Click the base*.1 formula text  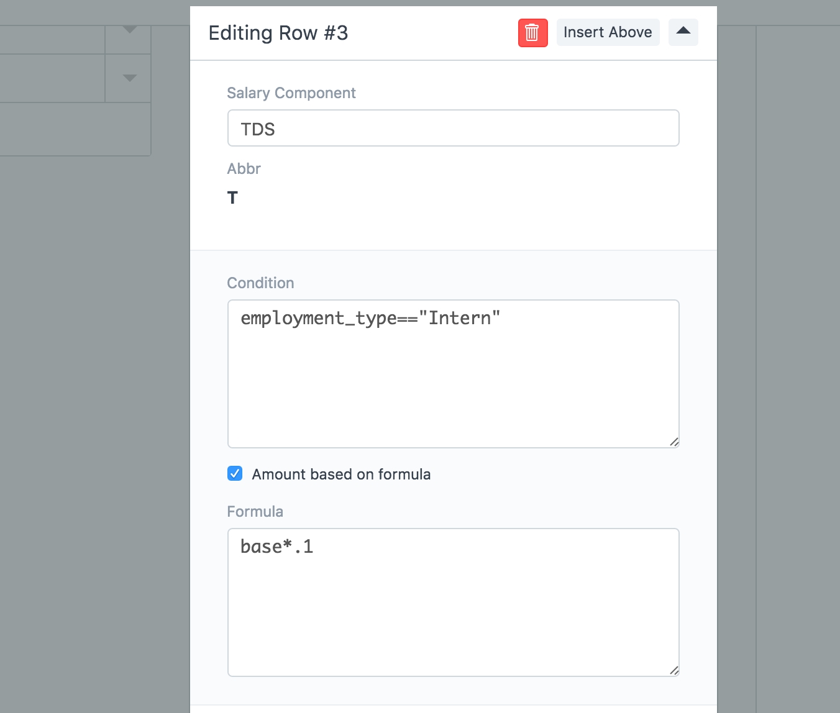click(276, 547)
